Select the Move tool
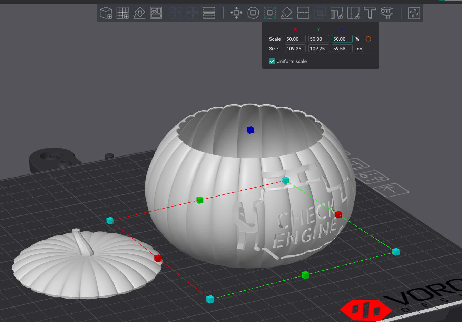This screenshot has width=462, height=322. (236, 13)
